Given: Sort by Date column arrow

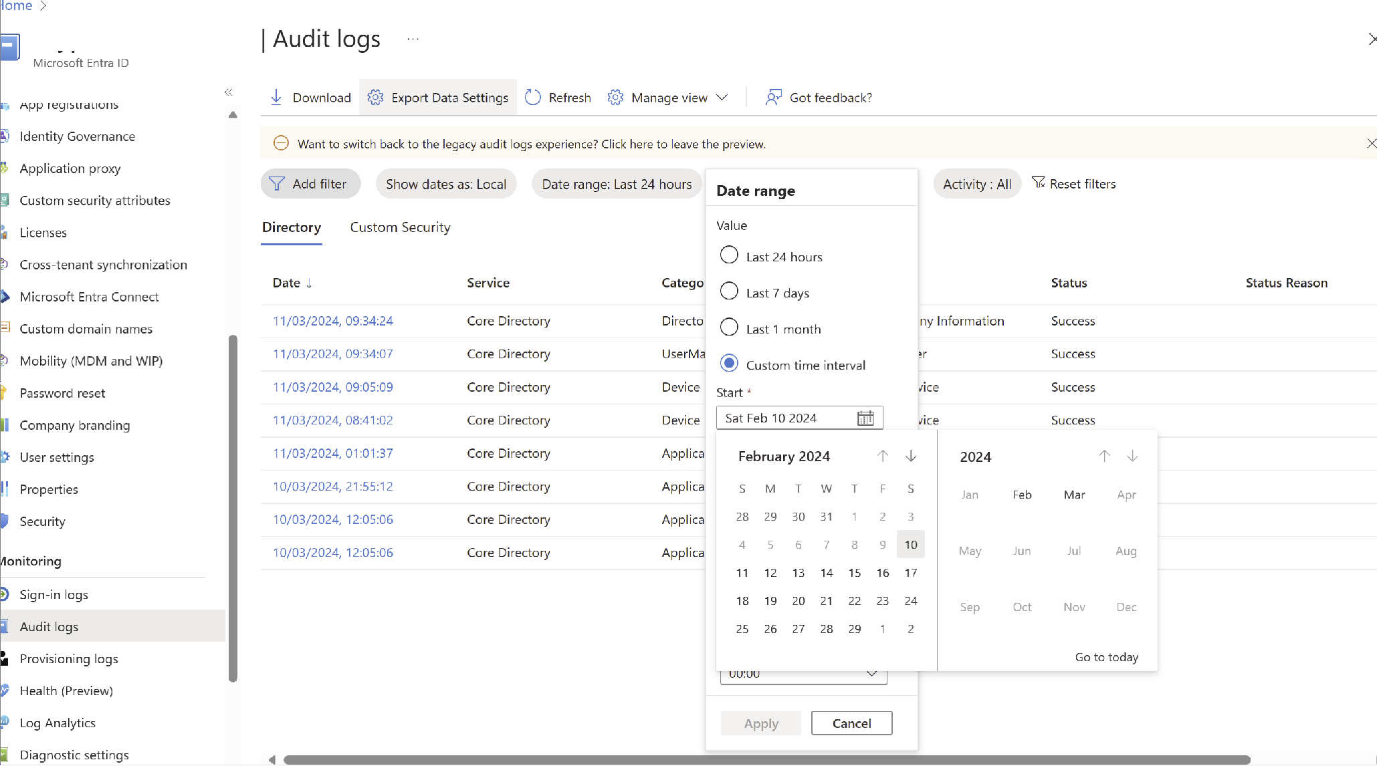Looking at the screenshot, I should 309,283.
